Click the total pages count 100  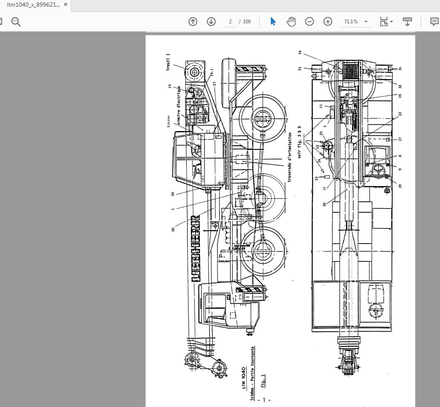click(x=247, y=22)
